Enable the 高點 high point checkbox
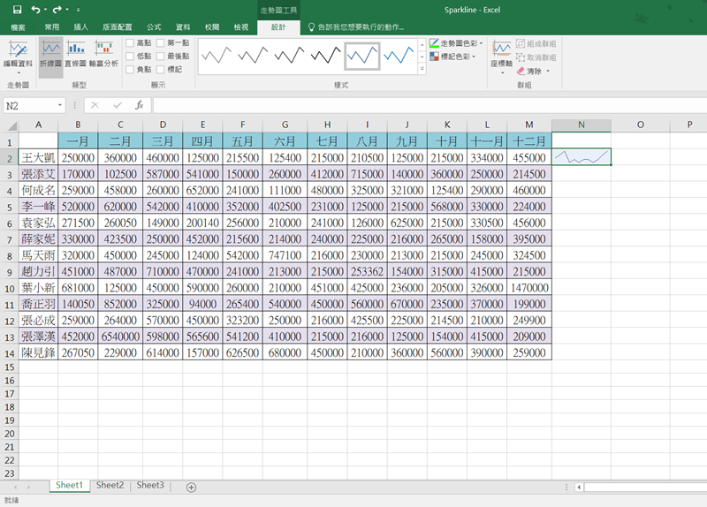 (131, 42)
